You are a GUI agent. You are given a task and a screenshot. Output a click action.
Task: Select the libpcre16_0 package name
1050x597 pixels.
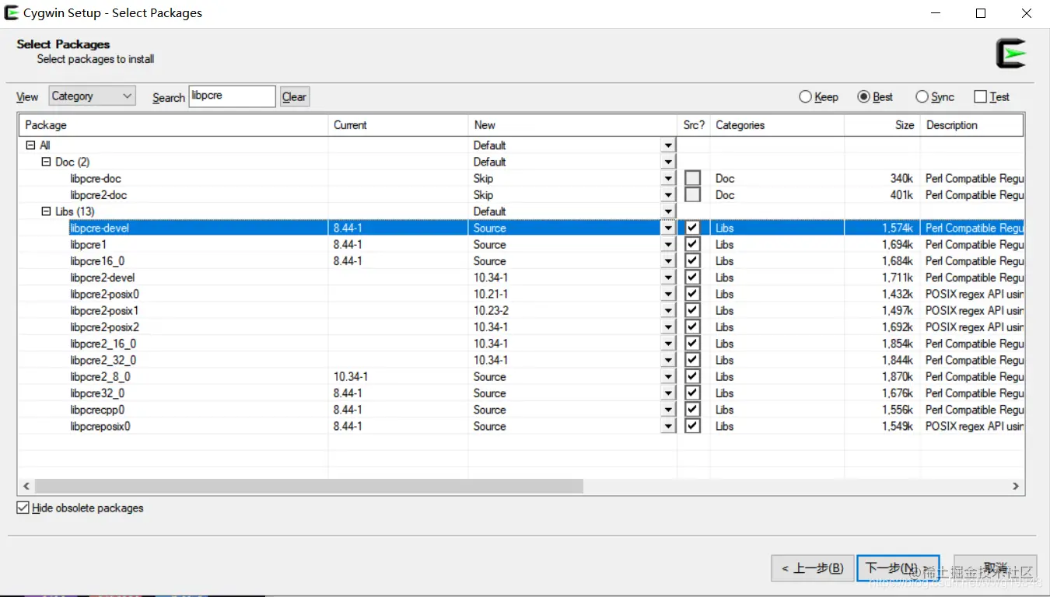[97, 261]
